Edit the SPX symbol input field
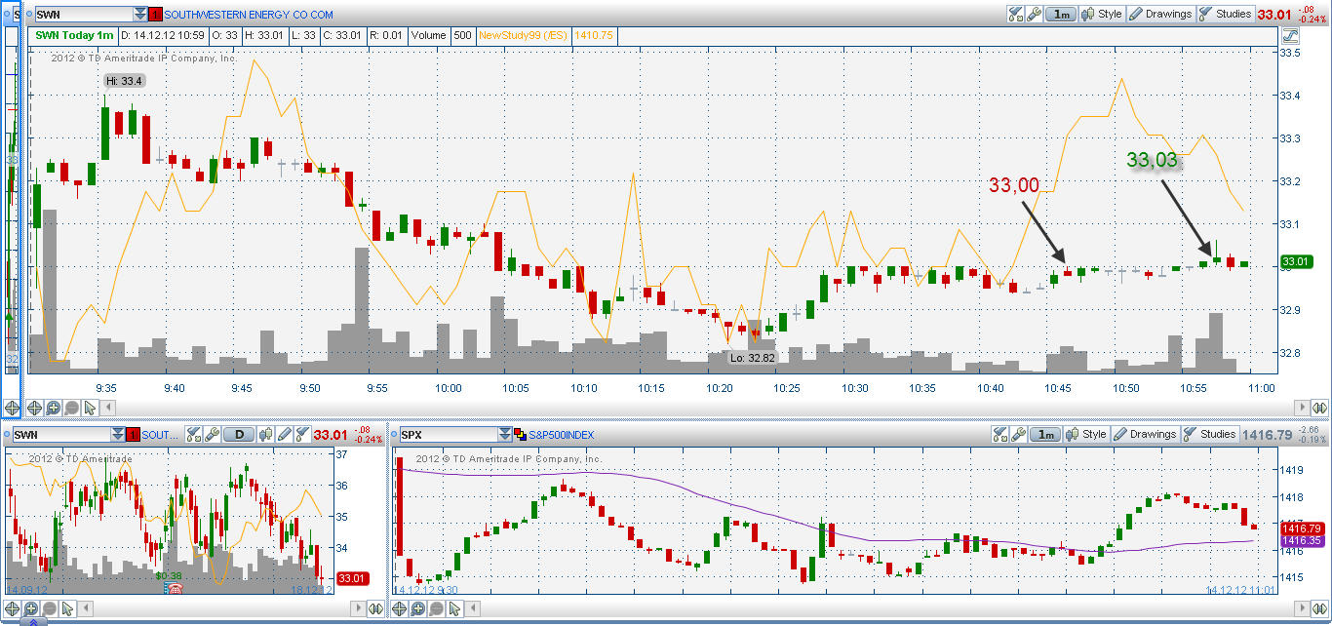This screenshot has width=1332, height=626. 448,435
